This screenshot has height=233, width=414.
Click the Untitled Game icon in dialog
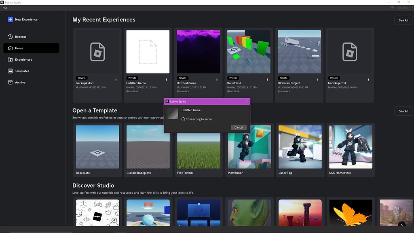pos(173,114)
